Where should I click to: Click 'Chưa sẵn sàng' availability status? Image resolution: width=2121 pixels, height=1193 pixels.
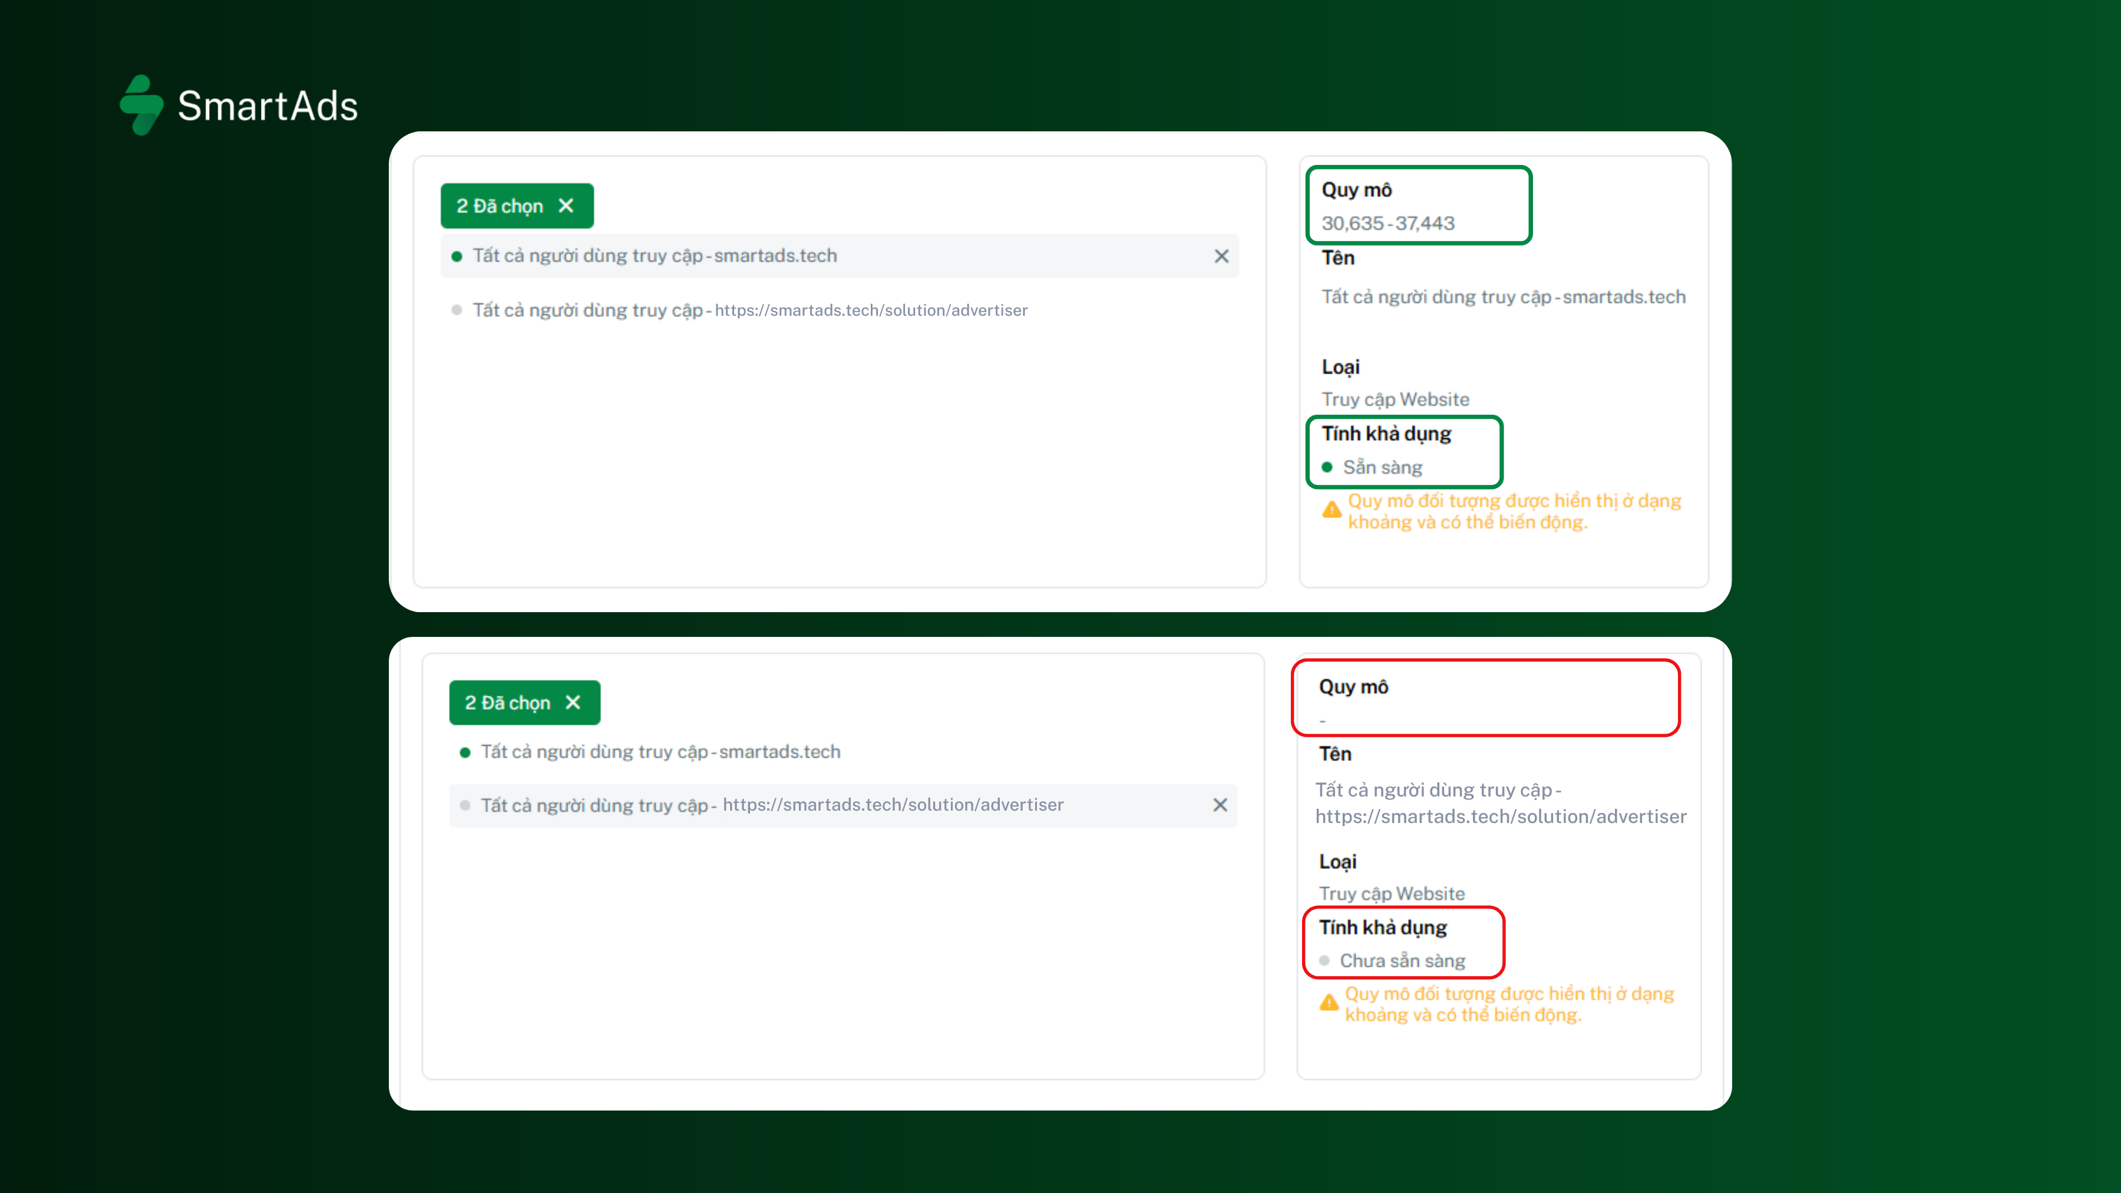tap(1402, 961)
